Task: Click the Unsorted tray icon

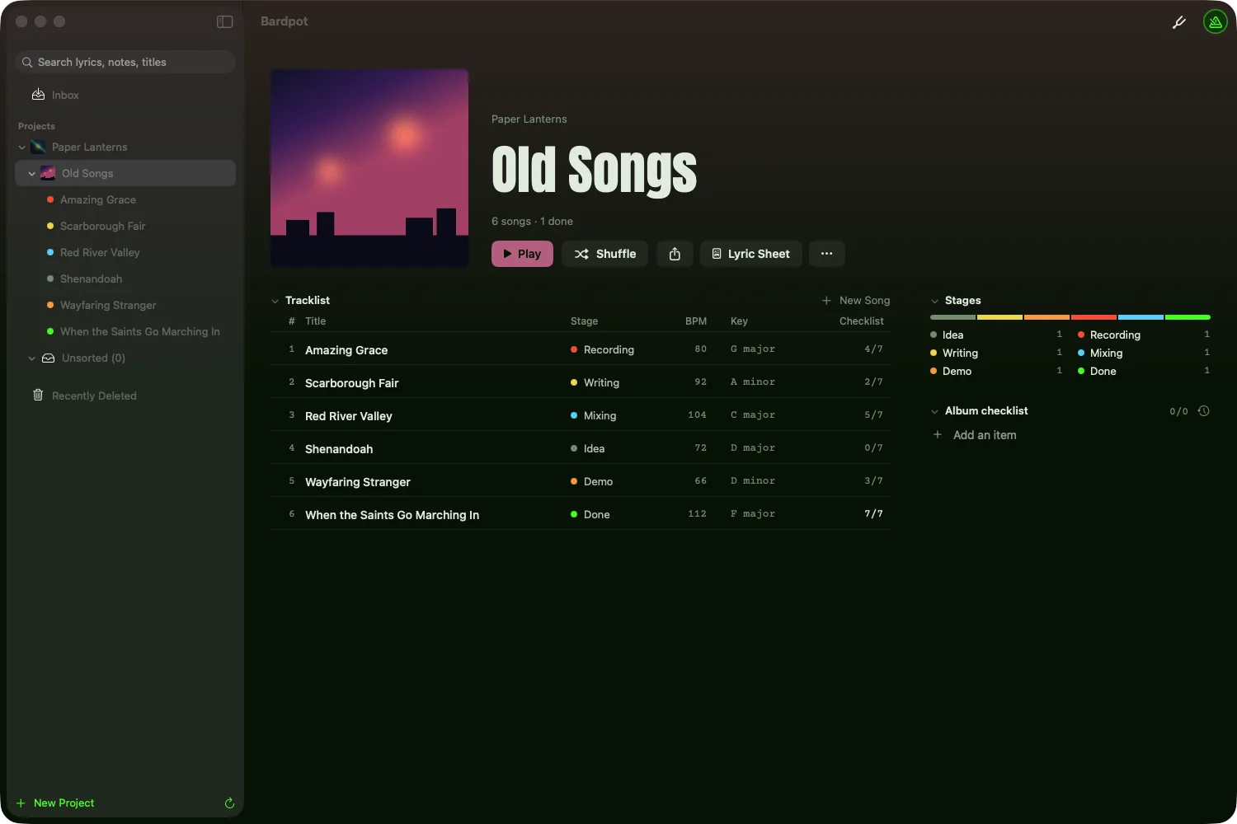Action: (x=48, y=358)
